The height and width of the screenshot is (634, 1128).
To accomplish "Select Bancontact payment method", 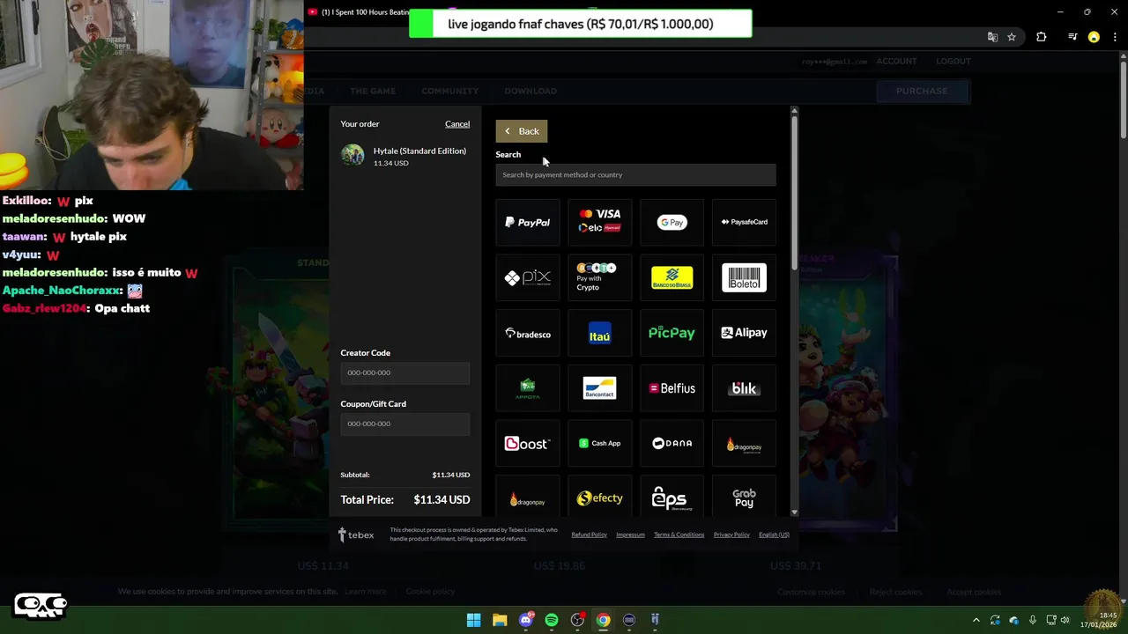I will point(599,388).
